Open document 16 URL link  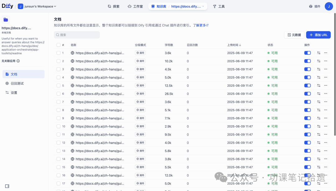coord(100,175)
